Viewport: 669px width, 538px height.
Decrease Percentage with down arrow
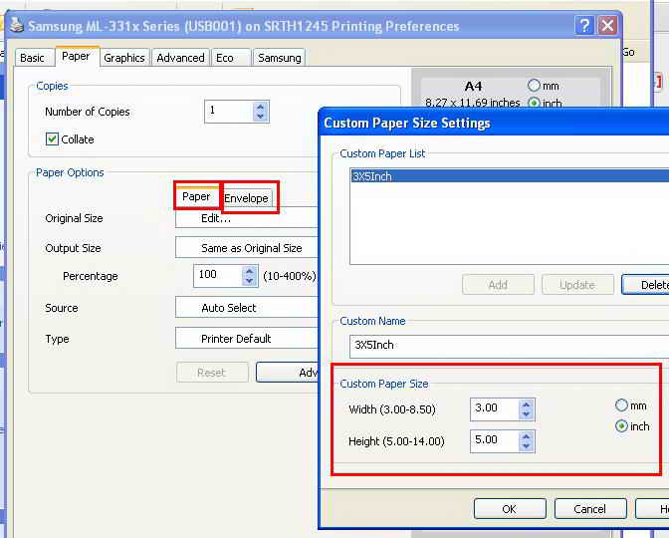tap(250, 281)
